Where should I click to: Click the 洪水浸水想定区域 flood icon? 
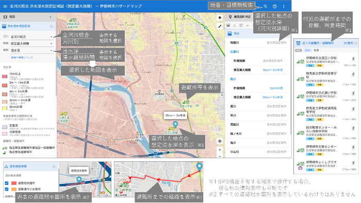[4, 26]
